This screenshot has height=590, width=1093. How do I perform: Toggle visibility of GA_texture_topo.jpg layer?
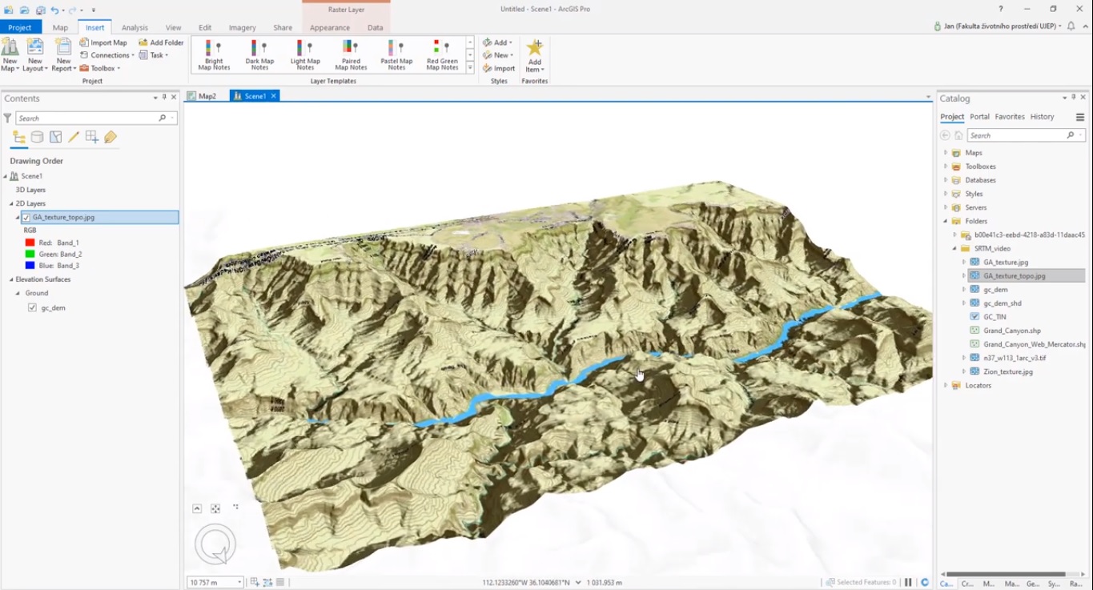coord(27,216)
